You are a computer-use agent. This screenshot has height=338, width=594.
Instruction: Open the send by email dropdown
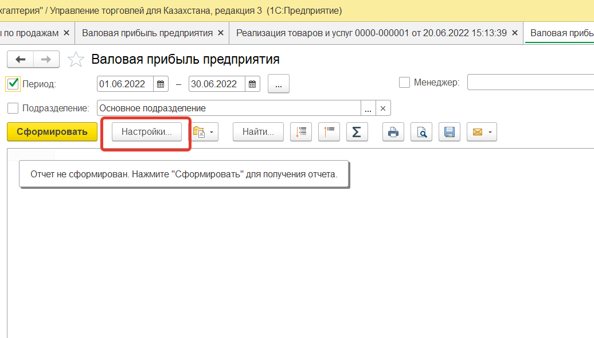click(482, 132)
